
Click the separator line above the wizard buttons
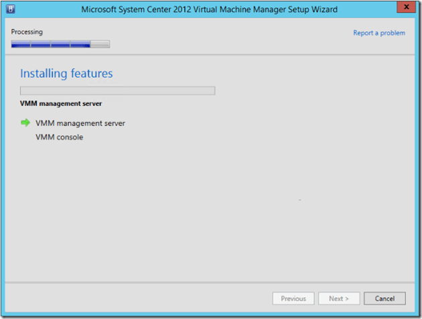pyautogui.click(x=211, y=283)
